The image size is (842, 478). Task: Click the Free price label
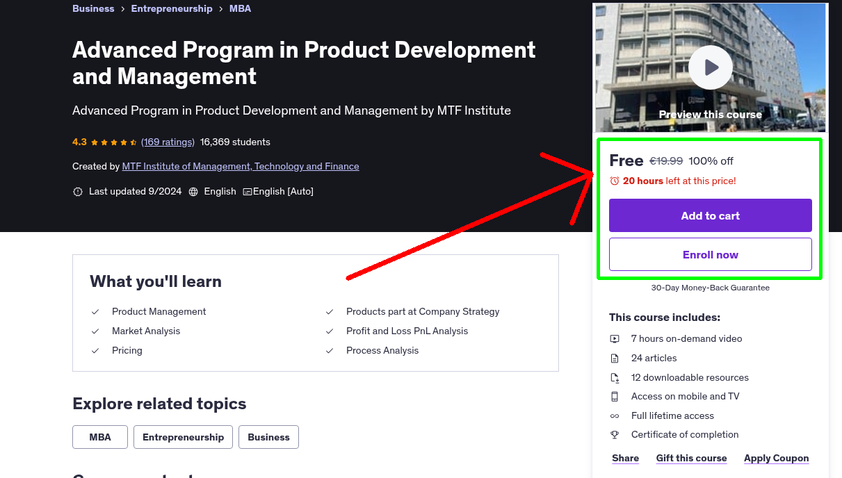click(x=626, y=160)
